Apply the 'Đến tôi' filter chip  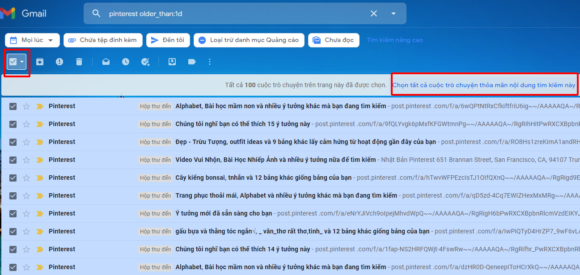point(168,40)
